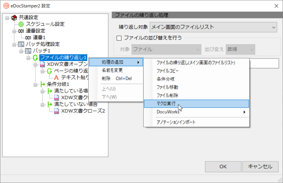Select the 連番1 tree item
This screenshot has height=183, width=283.
[x=39, y=38]
